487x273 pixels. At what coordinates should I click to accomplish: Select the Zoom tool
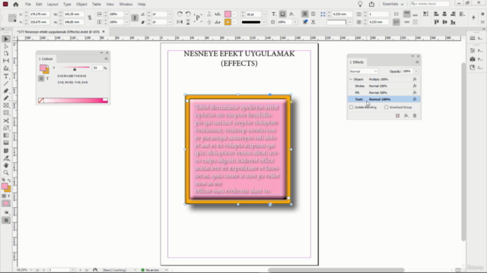[6, 173]
